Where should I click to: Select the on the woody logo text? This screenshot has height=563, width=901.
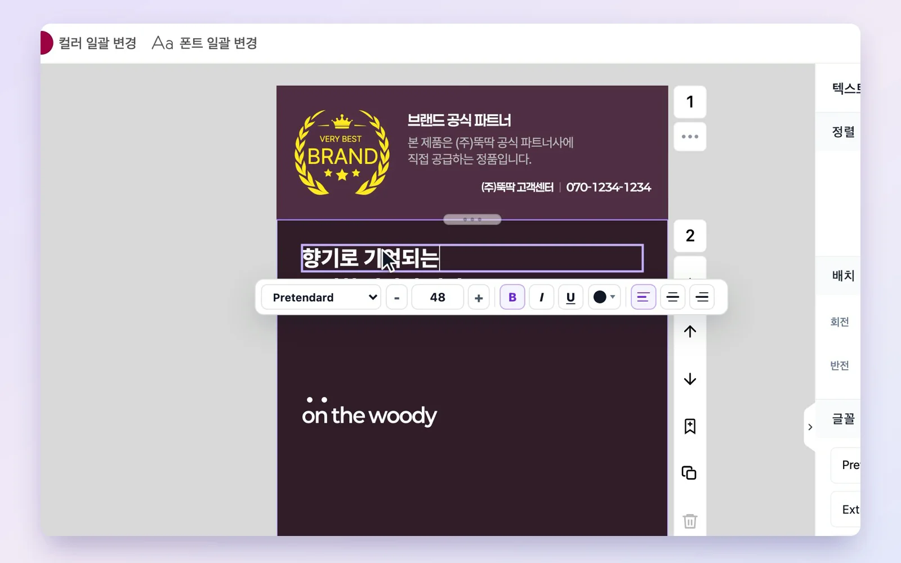pos(369,412)
